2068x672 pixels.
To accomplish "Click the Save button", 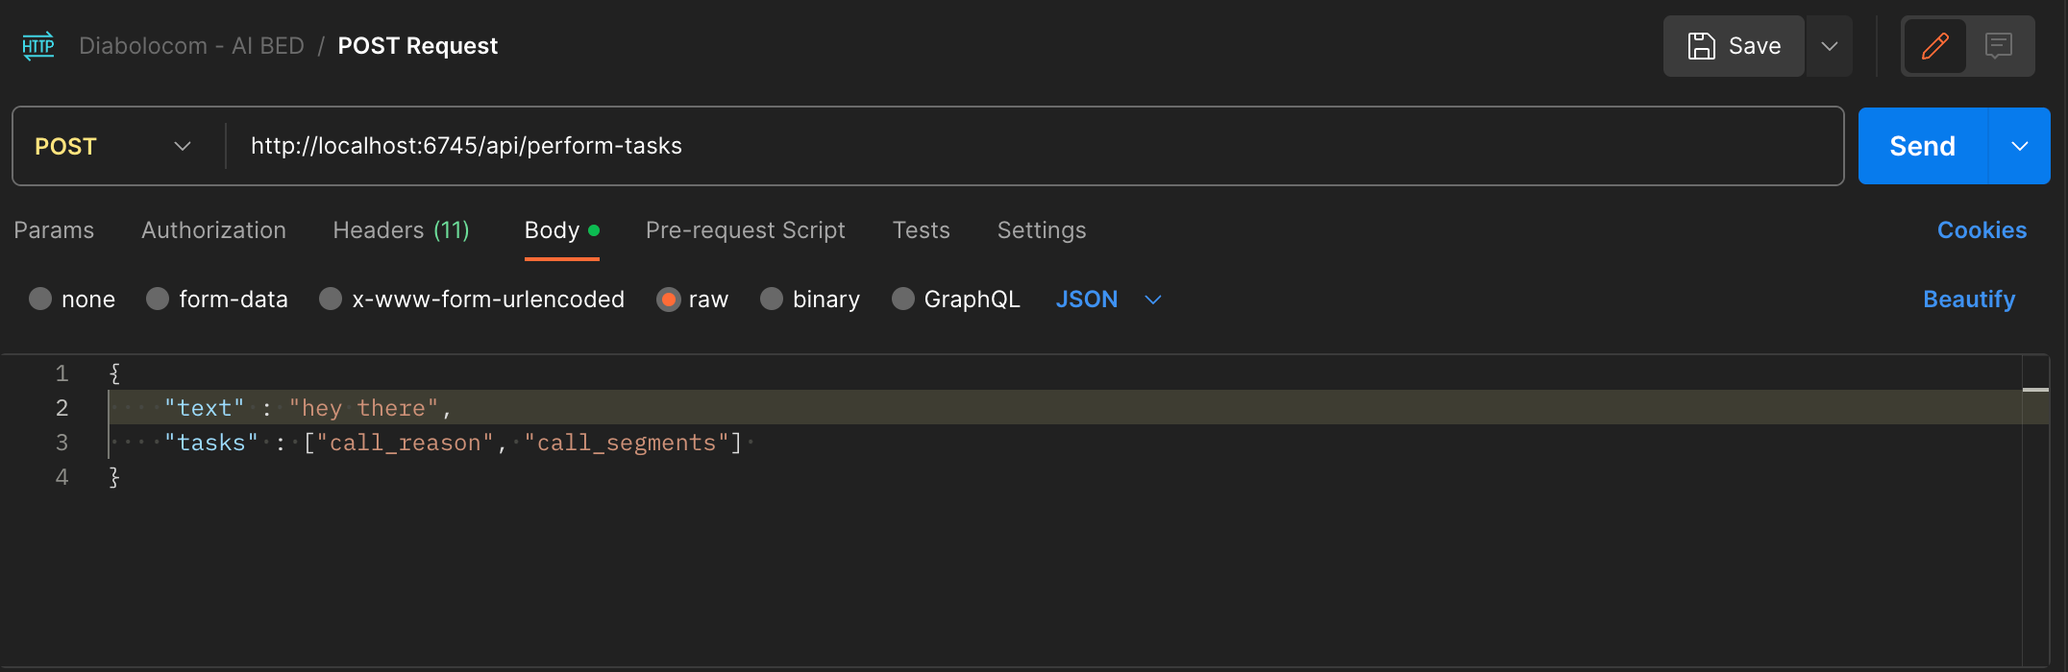I will click(x=1734, y=46).
